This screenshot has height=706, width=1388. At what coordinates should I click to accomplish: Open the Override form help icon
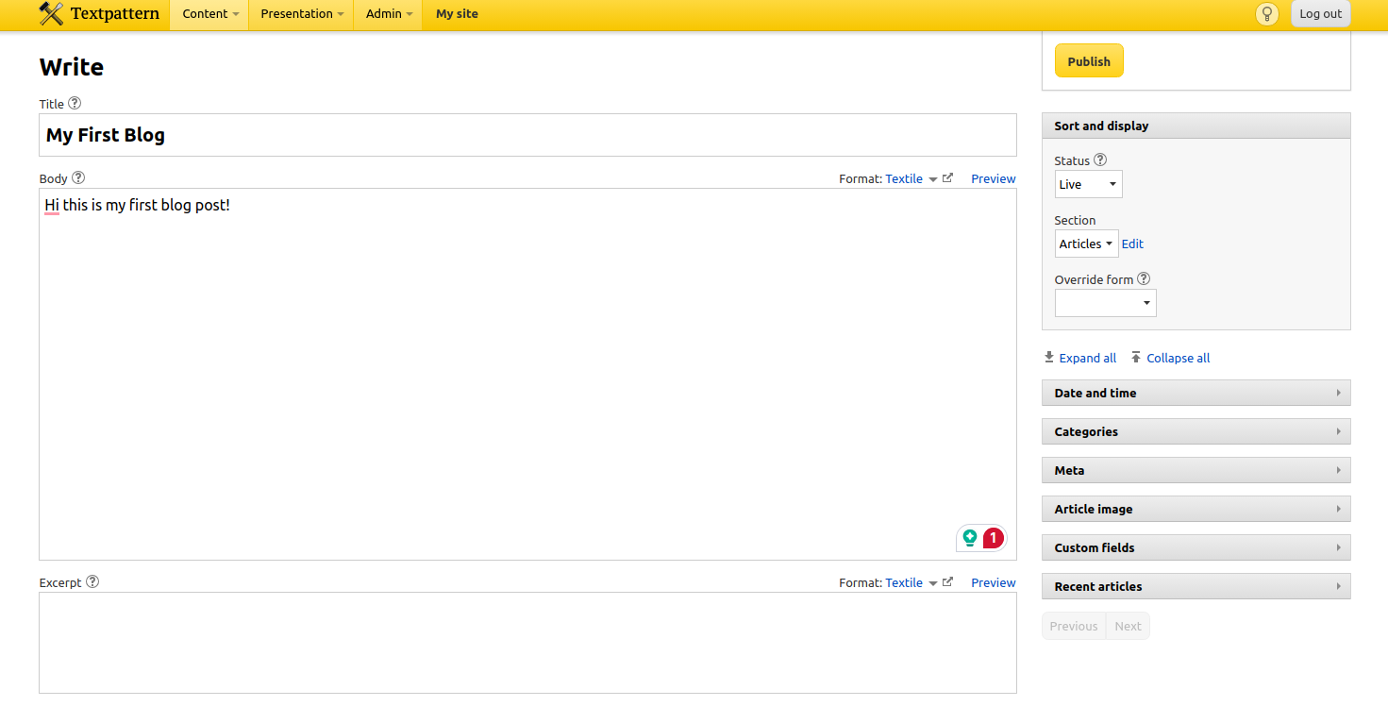click(x=1144, y=278)
